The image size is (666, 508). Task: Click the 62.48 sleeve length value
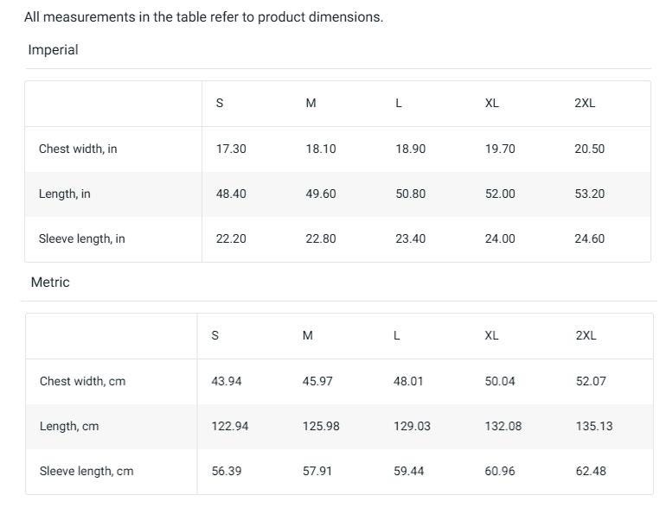coord(591,471)
